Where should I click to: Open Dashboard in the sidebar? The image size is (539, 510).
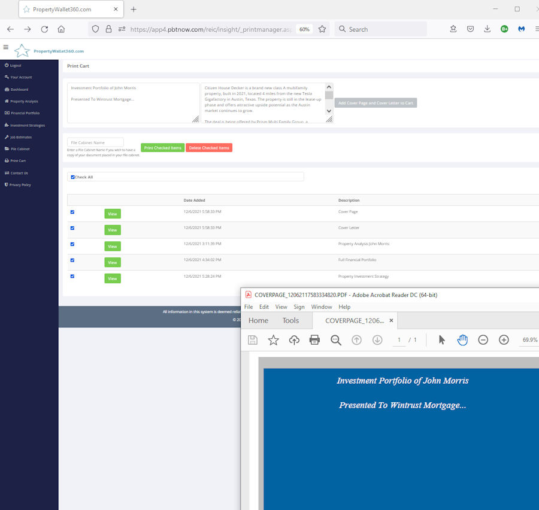point(17,89)
